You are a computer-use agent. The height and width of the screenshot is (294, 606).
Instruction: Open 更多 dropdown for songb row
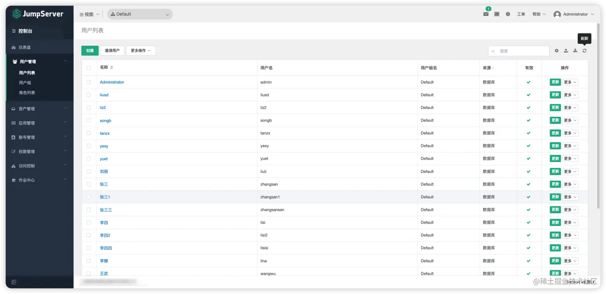click(x=570, y=120)
